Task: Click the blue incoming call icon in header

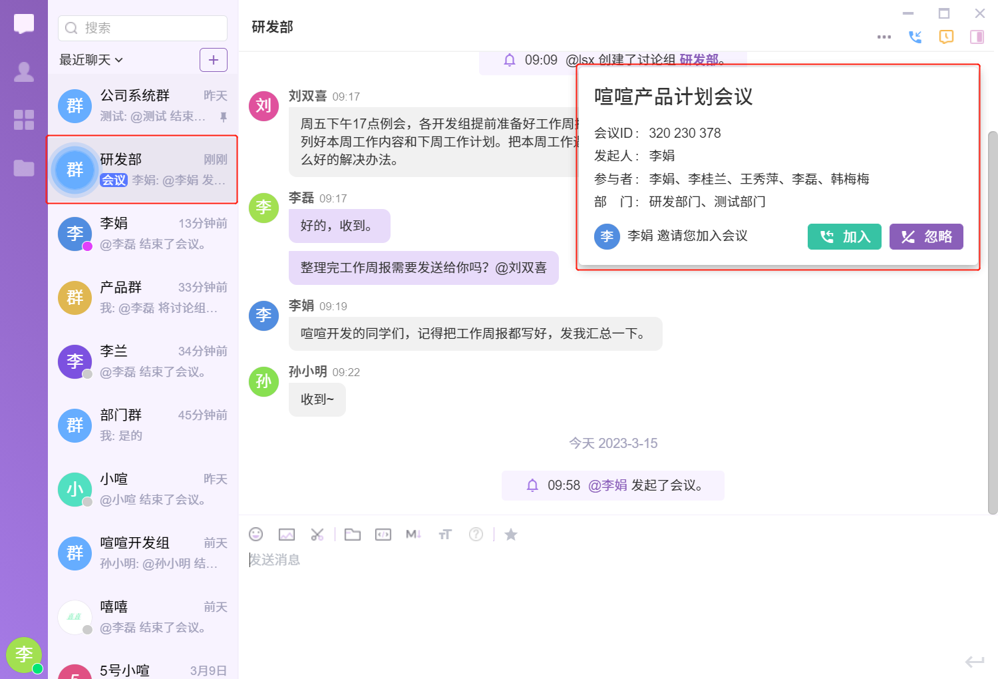Action: coord(915,37)
